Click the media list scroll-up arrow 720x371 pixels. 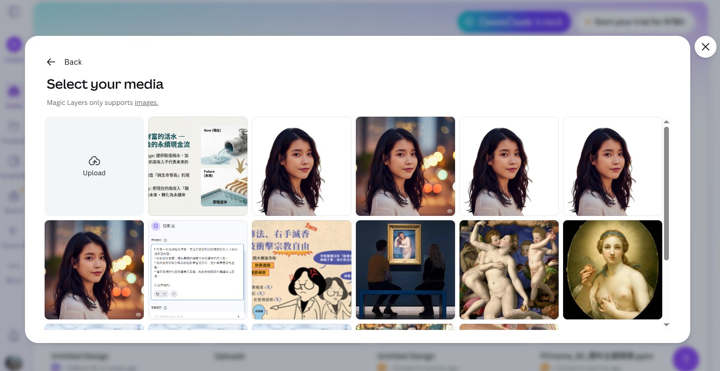pyautogui.click(x=666, y=122)
